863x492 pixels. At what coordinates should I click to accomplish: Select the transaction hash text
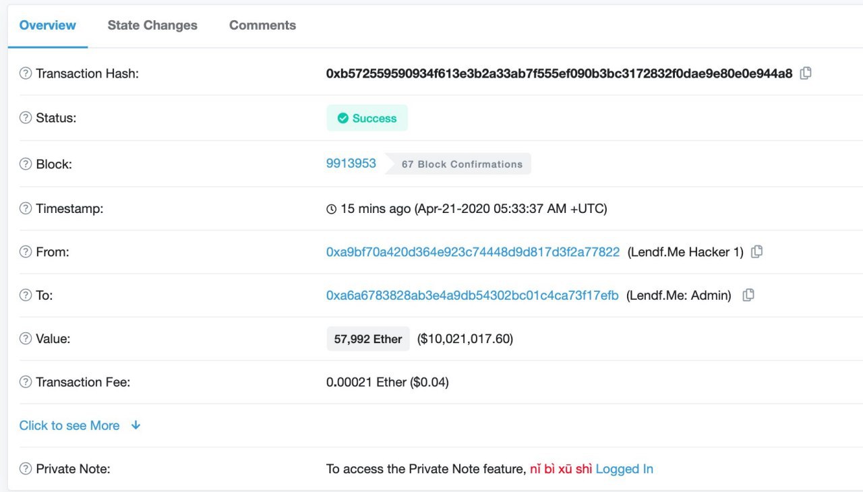pyautogui.click(x=560, y=73)
